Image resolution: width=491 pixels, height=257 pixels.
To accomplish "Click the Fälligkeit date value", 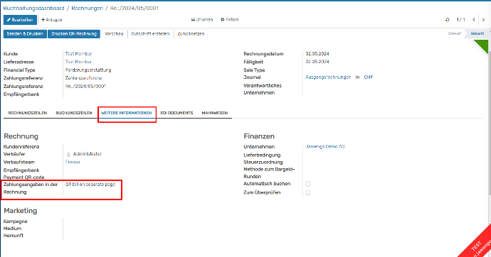I will 317,62.
